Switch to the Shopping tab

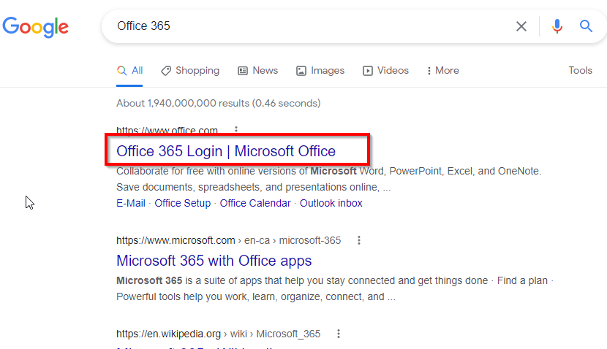click(x=190, y=71)
